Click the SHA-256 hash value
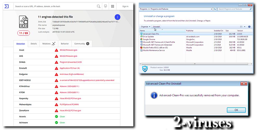The height and width of the screenshot is (130, 260). 86,22
